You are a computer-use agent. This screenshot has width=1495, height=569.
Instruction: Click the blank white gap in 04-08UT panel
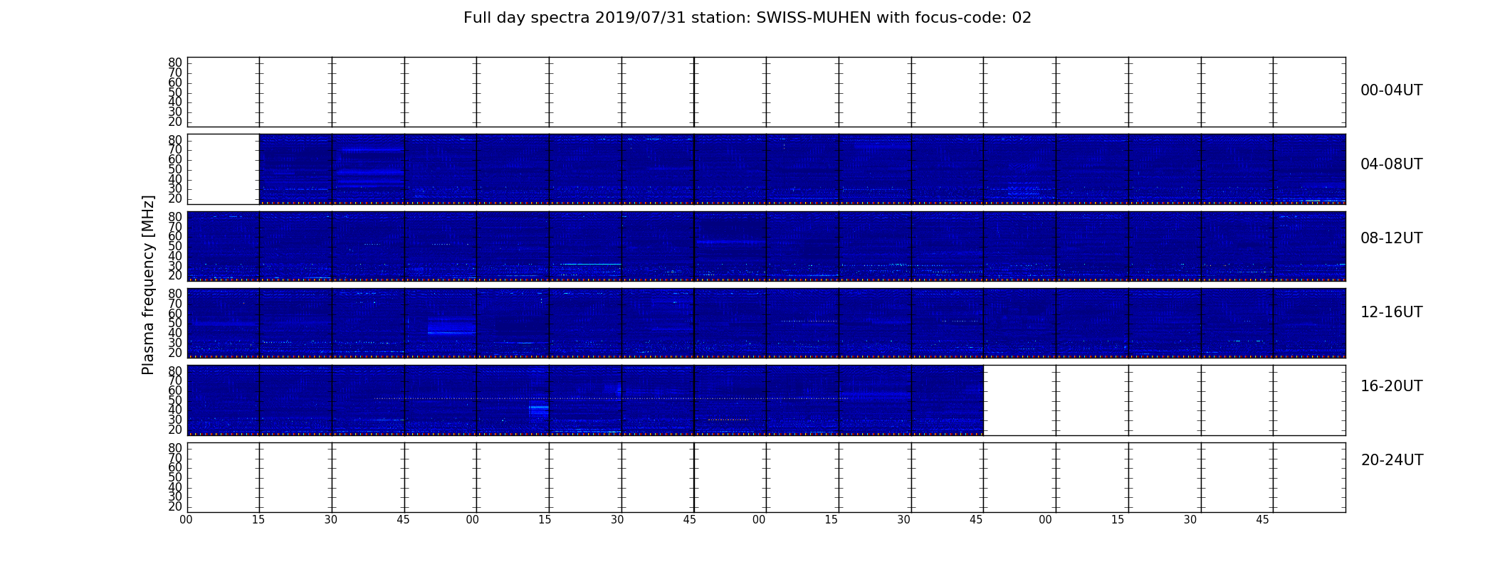pos(223,169)
